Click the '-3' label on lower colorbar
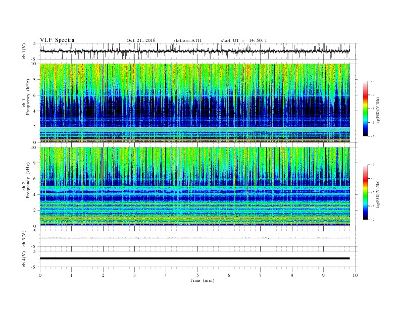The width and height of the screenshot is (400, 309). click(x=372, y=165)
